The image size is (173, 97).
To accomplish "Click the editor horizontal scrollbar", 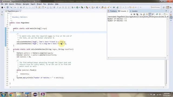I will 87,87.
